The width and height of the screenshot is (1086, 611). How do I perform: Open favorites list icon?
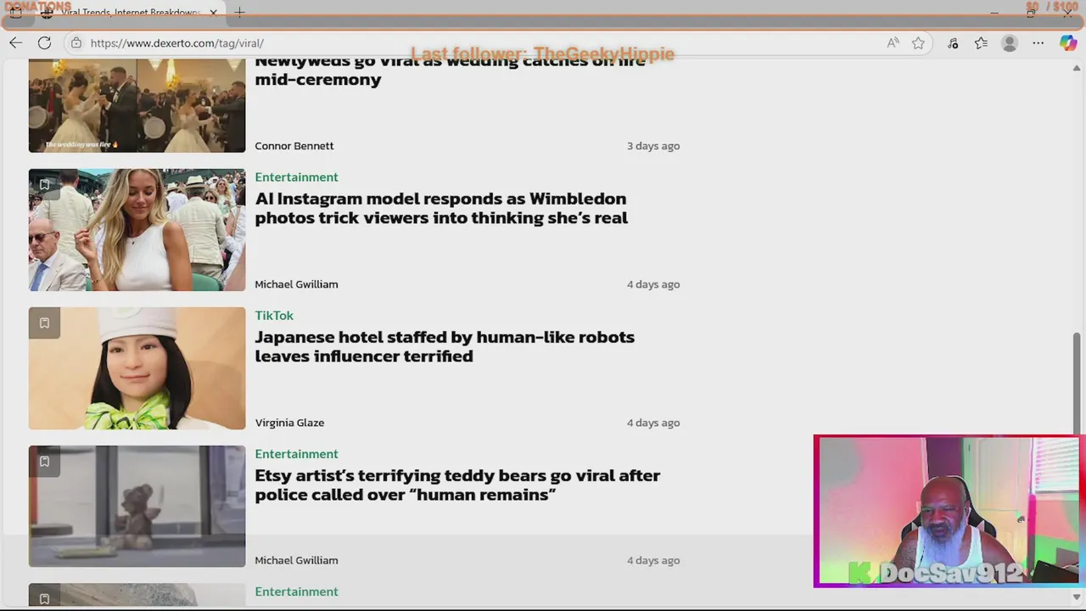pyautogui.click(x=981, y=43)
